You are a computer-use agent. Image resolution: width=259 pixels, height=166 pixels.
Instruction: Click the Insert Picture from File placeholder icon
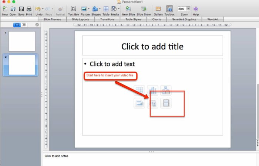tap(139, 103)
